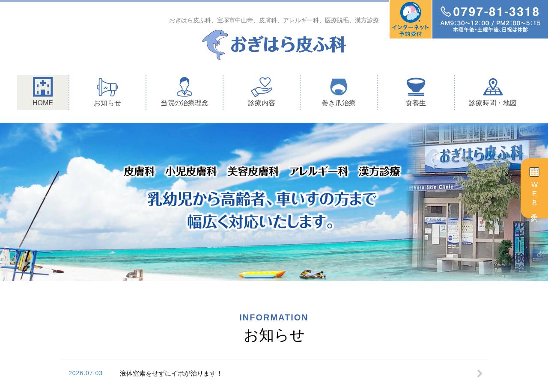Click the おぎはら皮ふ科 site title
This screenshot has height=385, width=548.
[288, 44]
